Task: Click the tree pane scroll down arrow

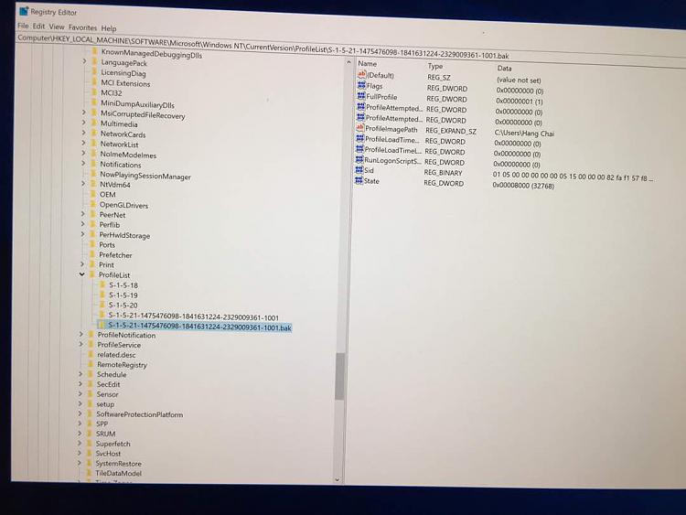Action: click(338, 479)
